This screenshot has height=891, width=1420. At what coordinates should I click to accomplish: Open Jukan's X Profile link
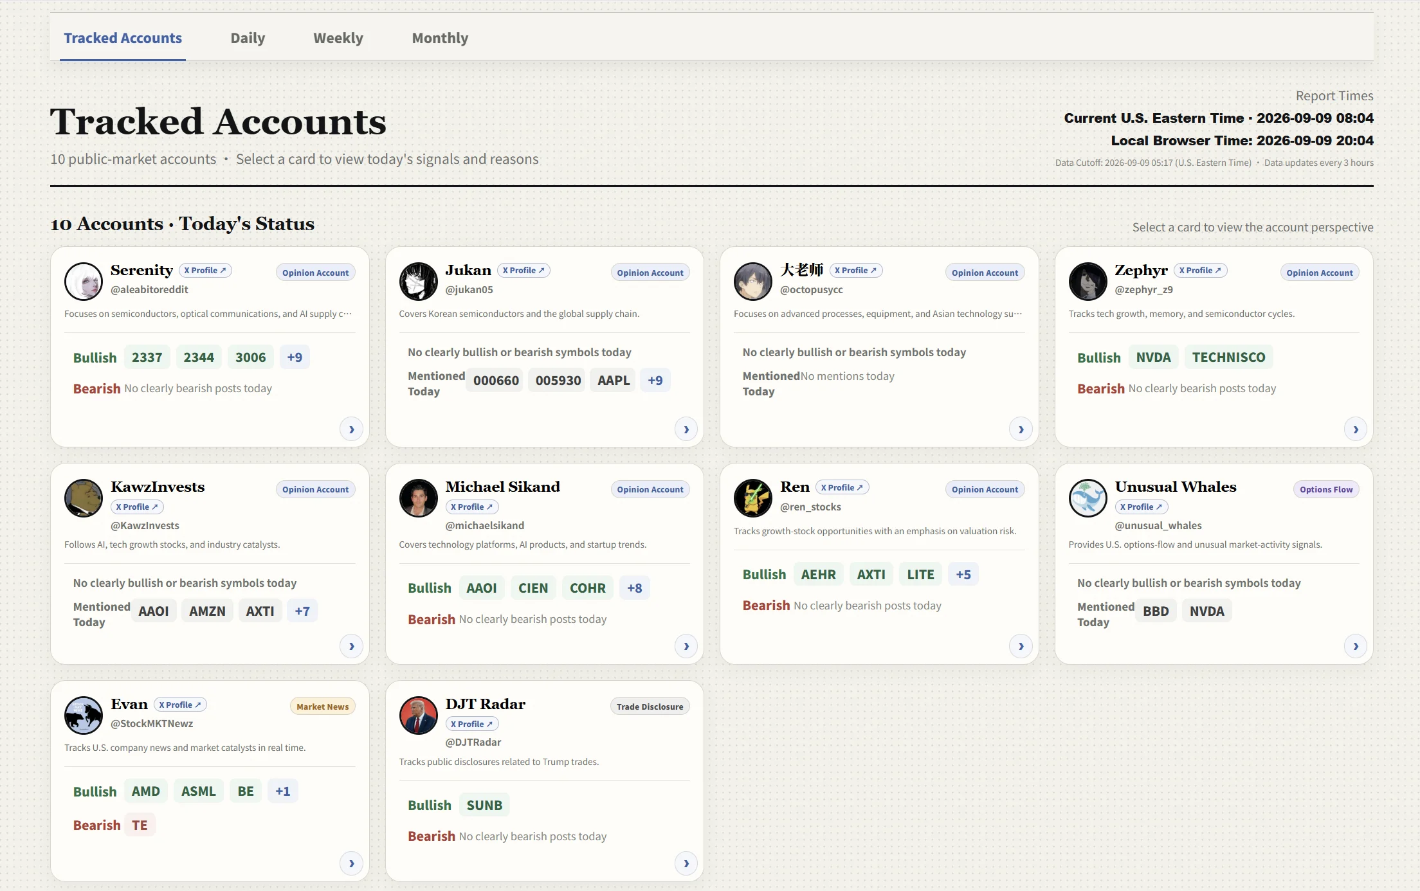tap(523, 271)
